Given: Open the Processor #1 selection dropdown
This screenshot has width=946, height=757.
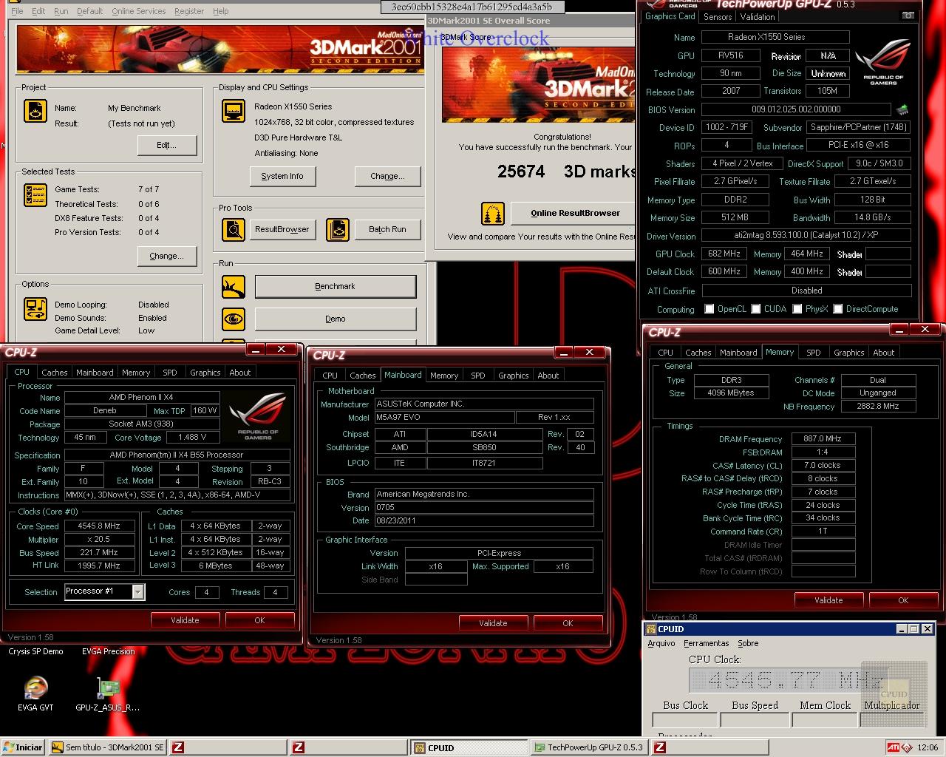Looking at the screenshot, I should [138, 591].
